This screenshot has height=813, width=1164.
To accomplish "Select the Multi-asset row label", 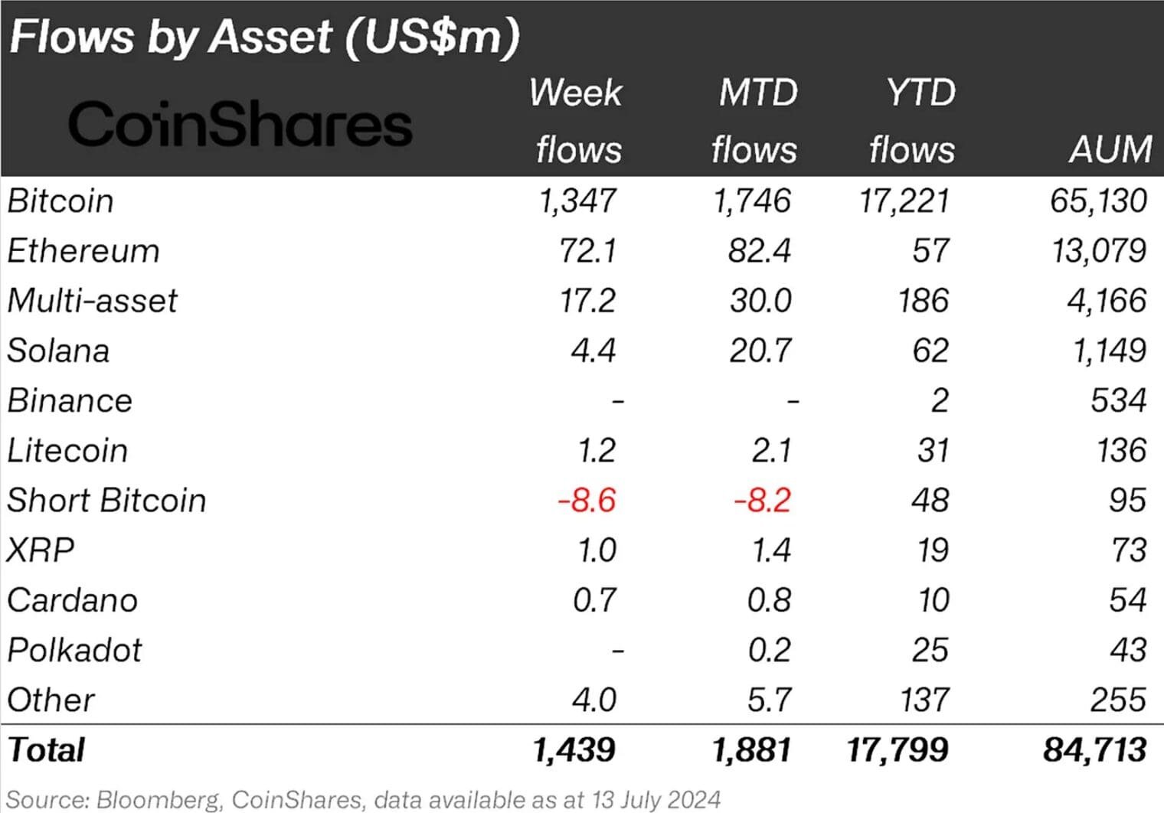I will pos(93,301).
